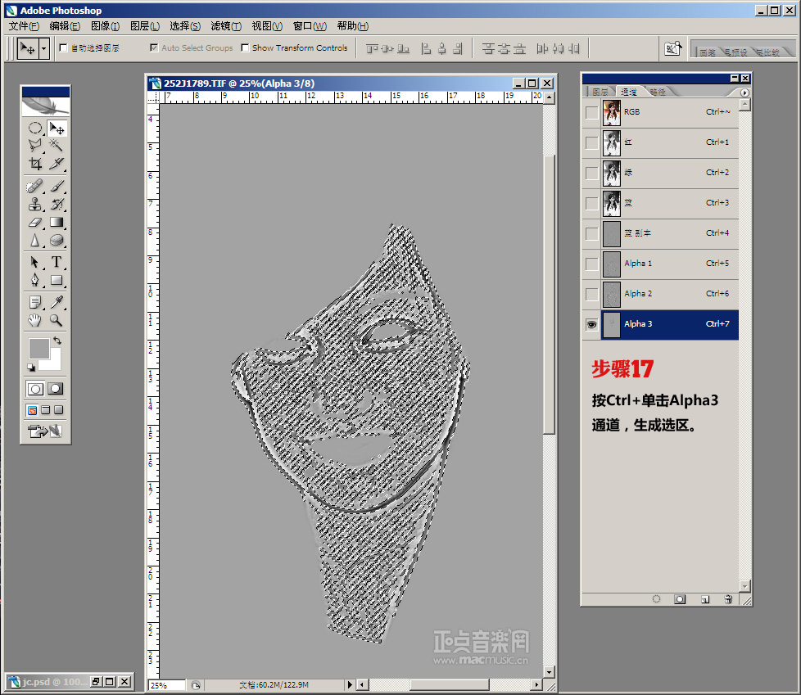Delete channel using the trash icon
801x695 pixels.
pos(727,599)
